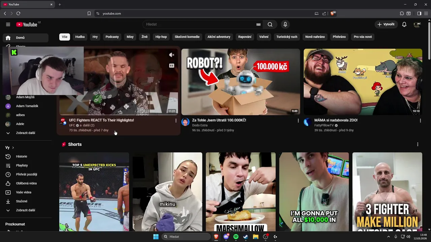Select the Pro vás nové chip
Screen dimensions: 431x242
tap(363, 37)
